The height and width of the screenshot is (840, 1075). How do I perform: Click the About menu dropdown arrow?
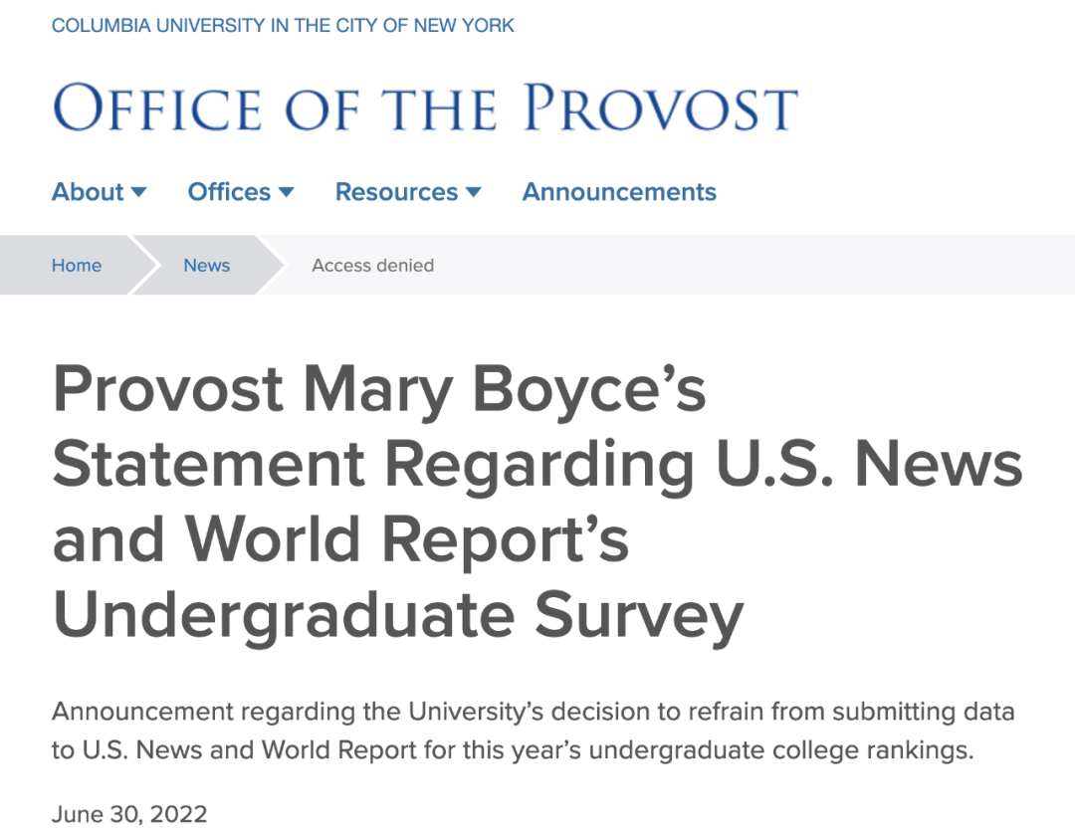[139, 192]
